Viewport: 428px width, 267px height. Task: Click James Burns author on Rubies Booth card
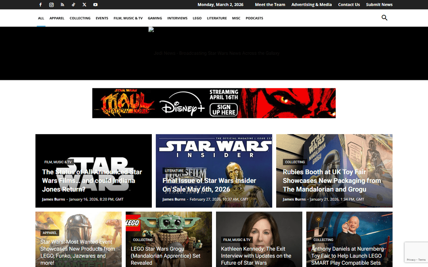294,199
